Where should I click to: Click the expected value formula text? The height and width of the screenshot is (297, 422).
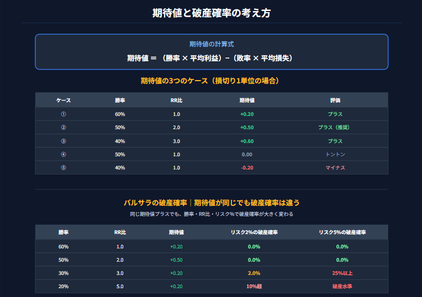click(211, 57)
